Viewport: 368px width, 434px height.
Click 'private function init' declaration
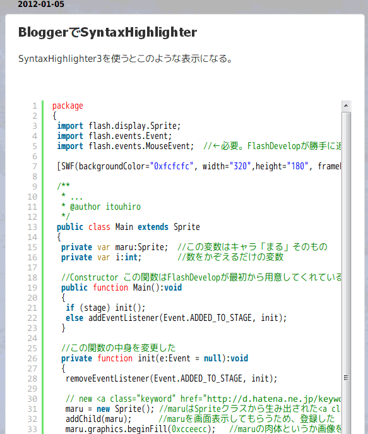[155, 358]
